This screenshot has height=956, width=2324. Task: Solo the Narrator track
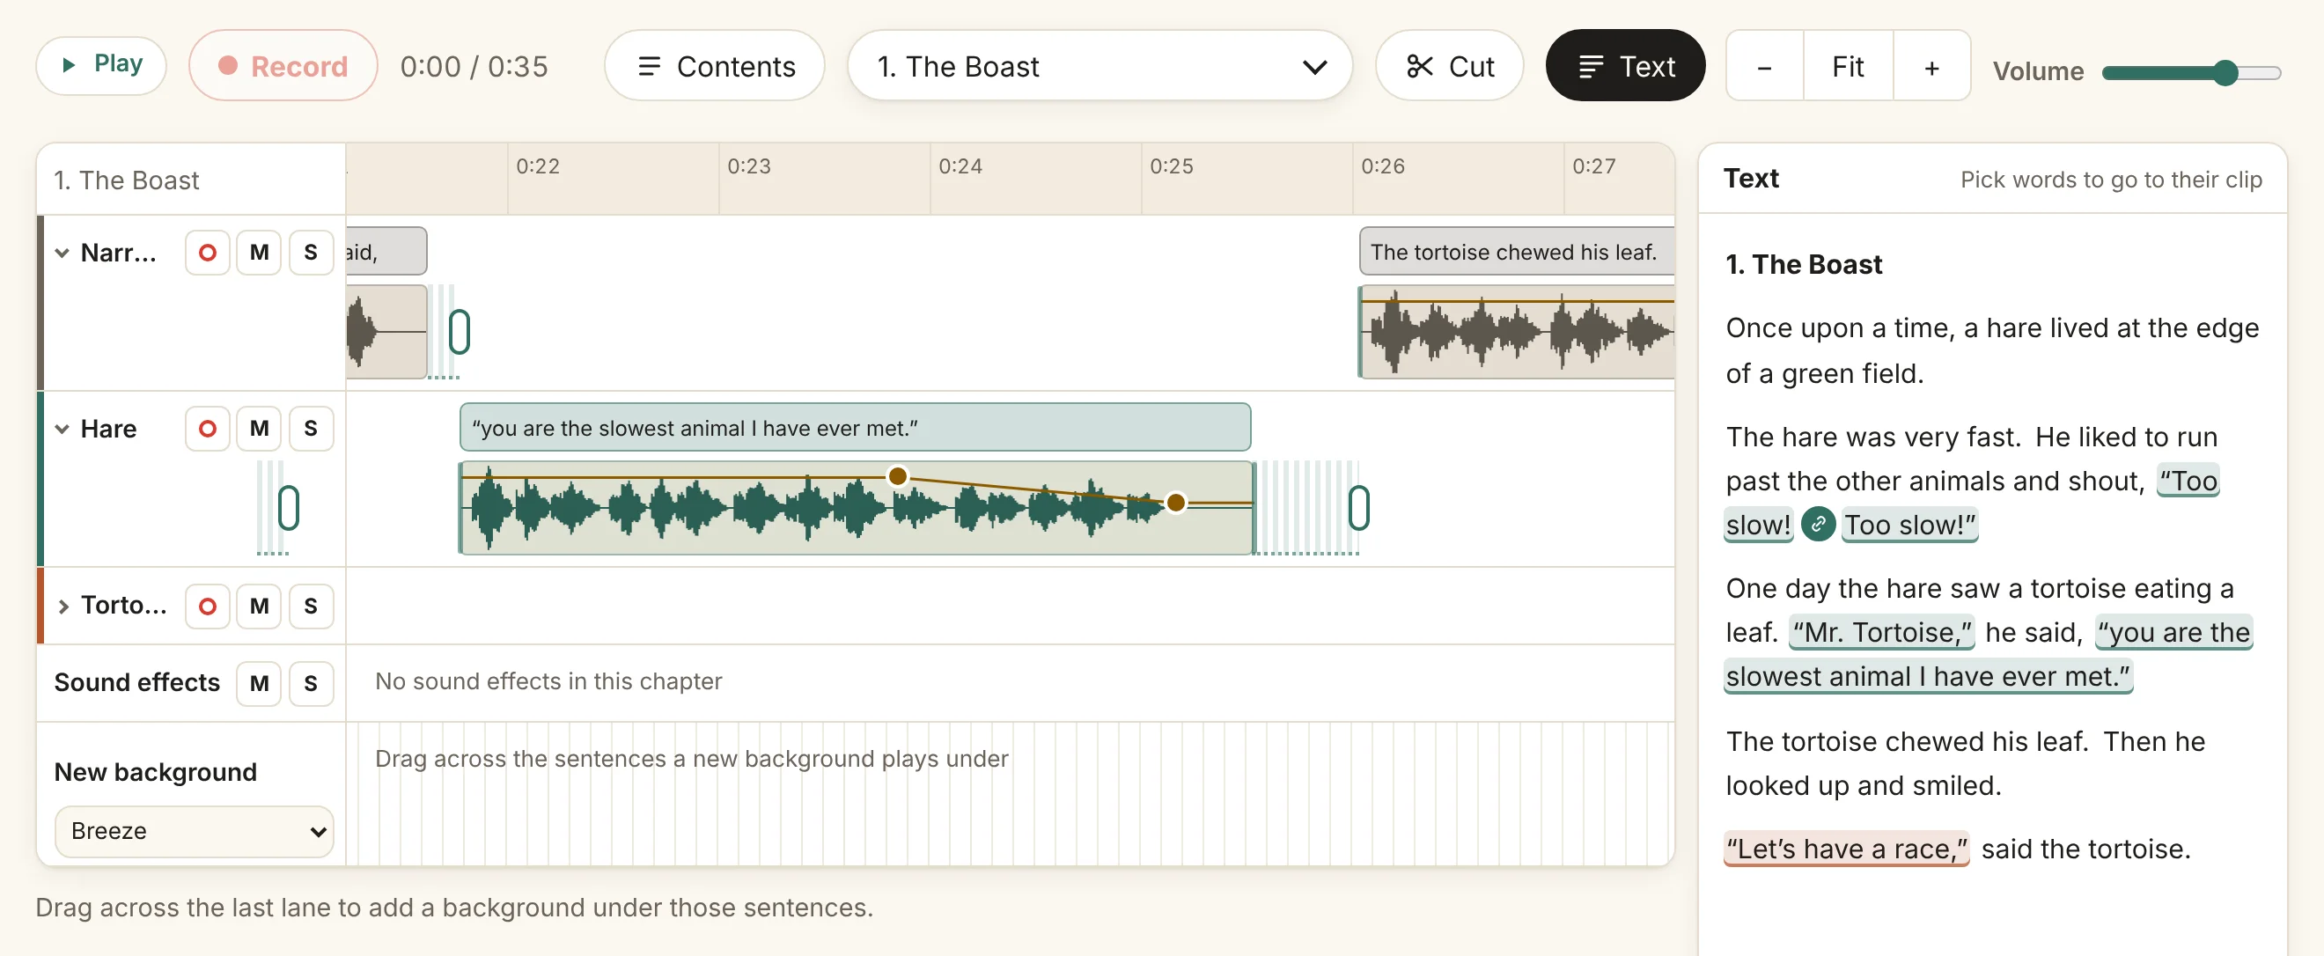311,253
